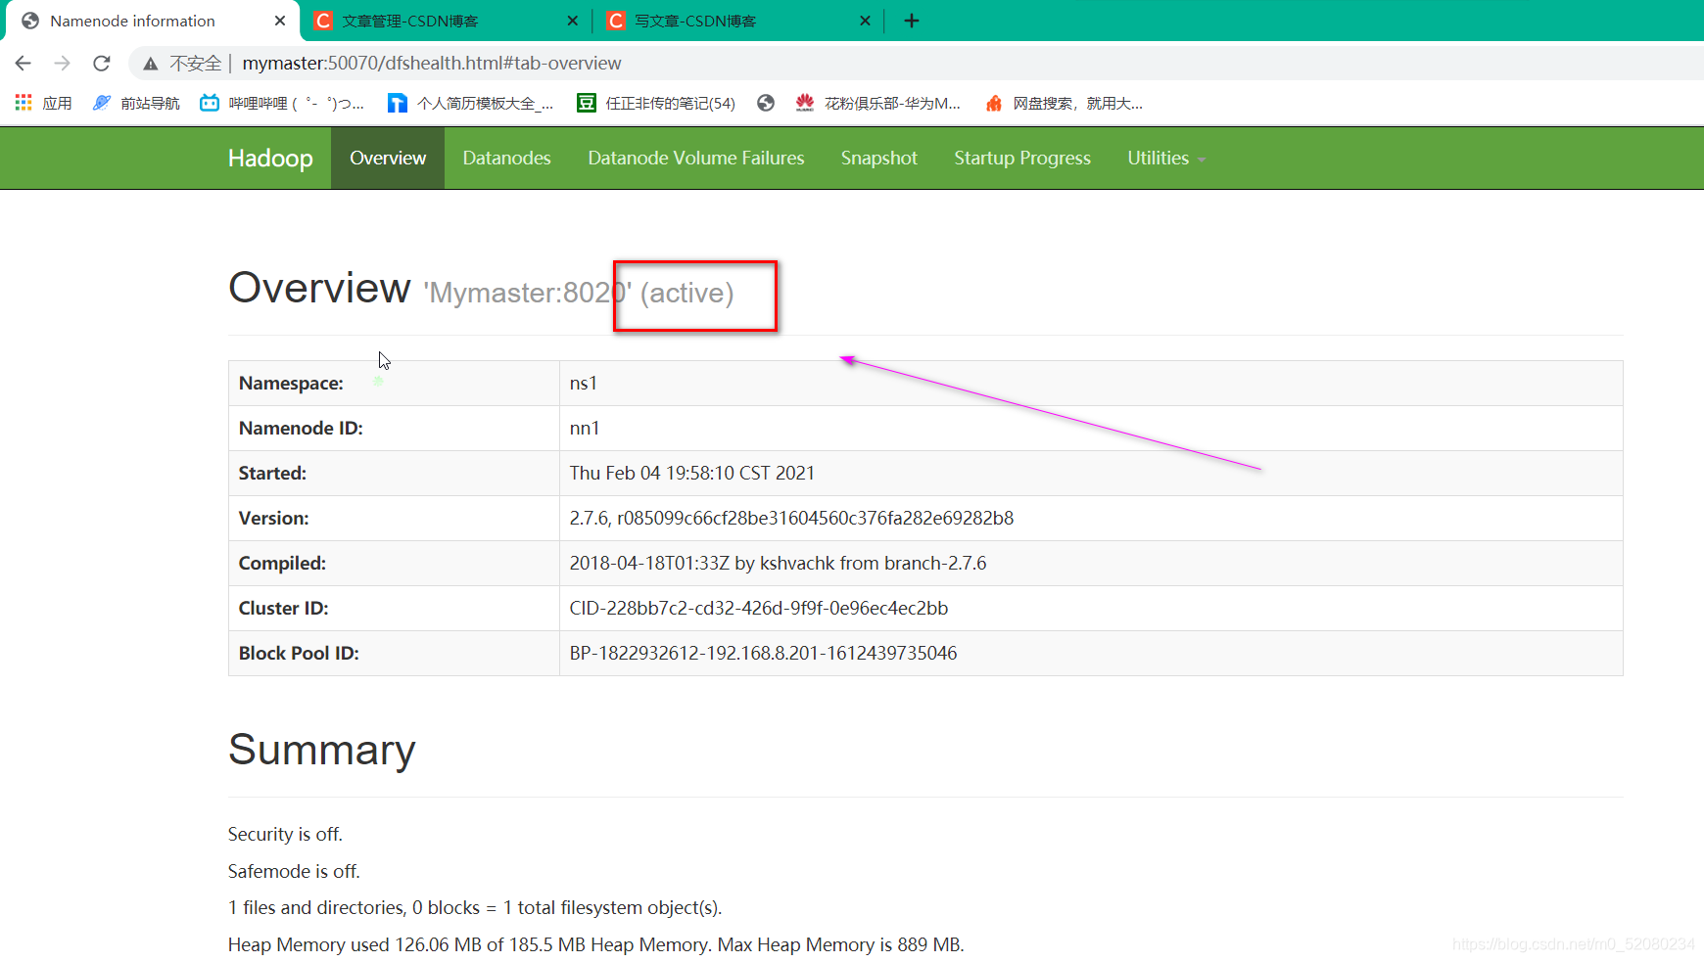
Task: Open the 哔哩哔哩 bookmark
Action: pyautogui.click(x=282, y=103)
